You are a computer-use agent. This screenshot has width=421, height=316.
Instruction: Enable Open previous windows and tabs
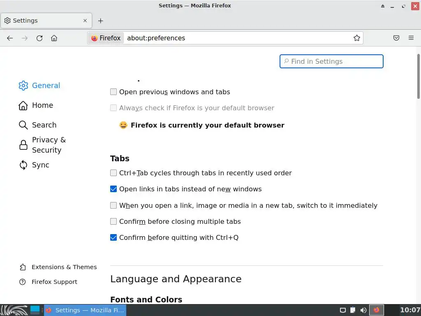pyautogui.click(x=113, y=92)
